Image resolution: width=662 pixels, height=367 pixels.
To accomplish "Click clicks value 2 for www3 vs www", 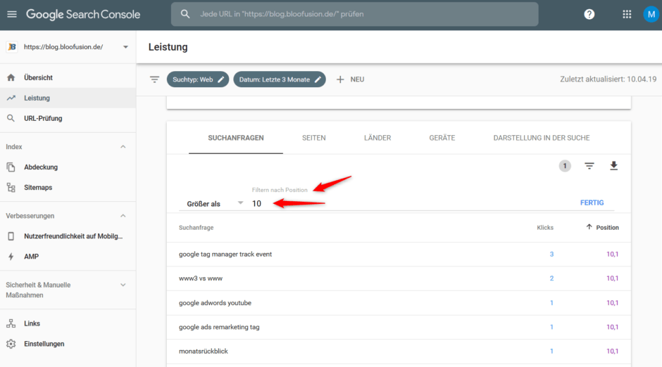I will pyautogui.click(x=551, y=278).
